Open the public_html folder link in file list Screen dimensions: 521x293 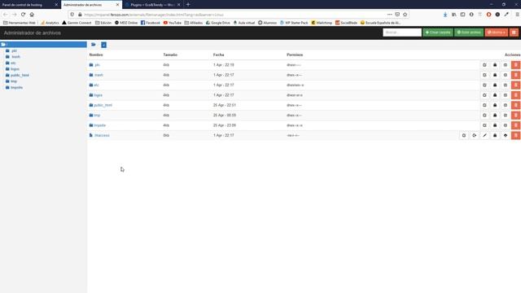pyautogui.click(x=103, y=105)
